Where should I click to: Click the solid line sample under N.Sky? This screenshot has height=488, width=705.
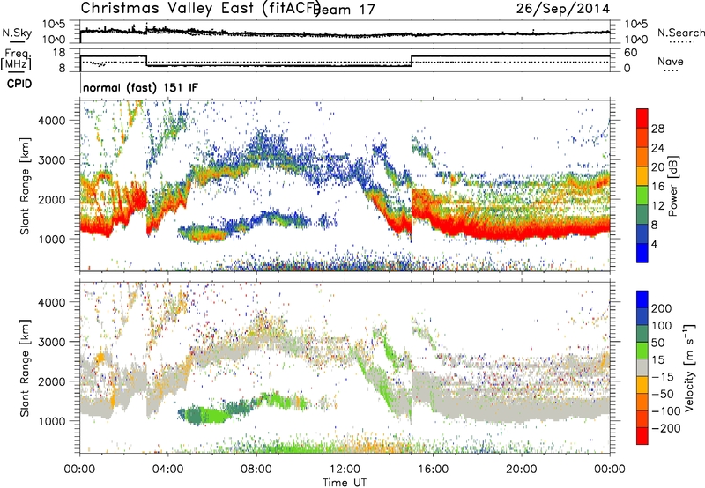17,41
